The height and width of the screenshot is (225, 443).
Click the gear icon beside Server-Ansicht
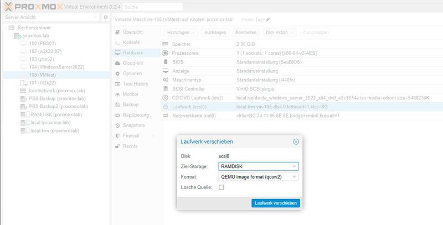106,17
